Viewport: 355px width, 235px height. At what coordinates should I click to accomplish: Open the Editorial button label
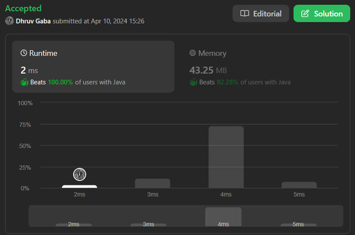[267, 13]
